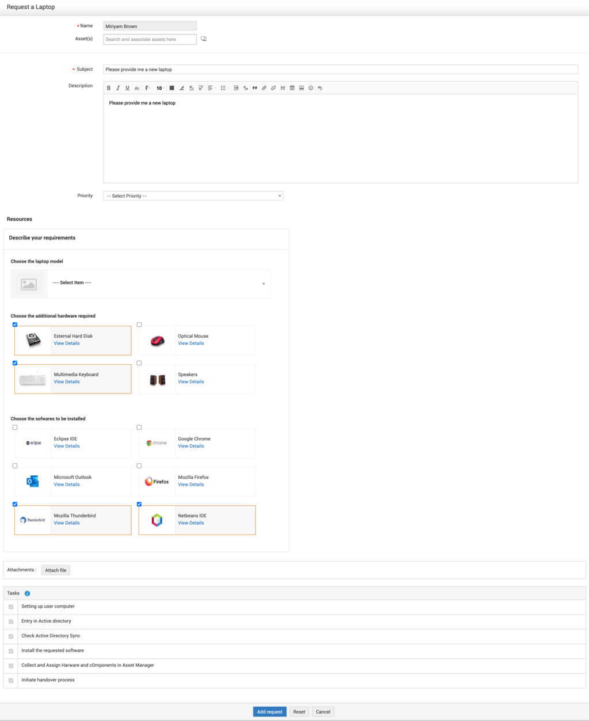
Task: Click the Netbeans IDE logo
Action: click(157, 520)
